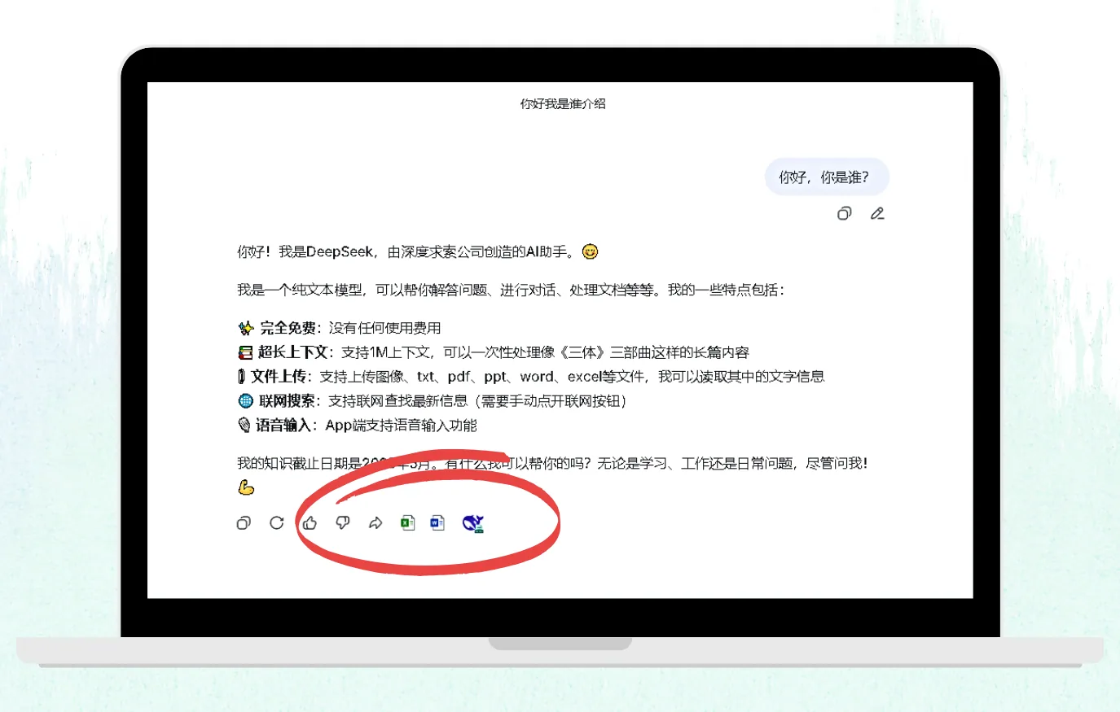Click the thumbs up icon under the response
The height and width of the screenshot is (712, 1120).
310,523
